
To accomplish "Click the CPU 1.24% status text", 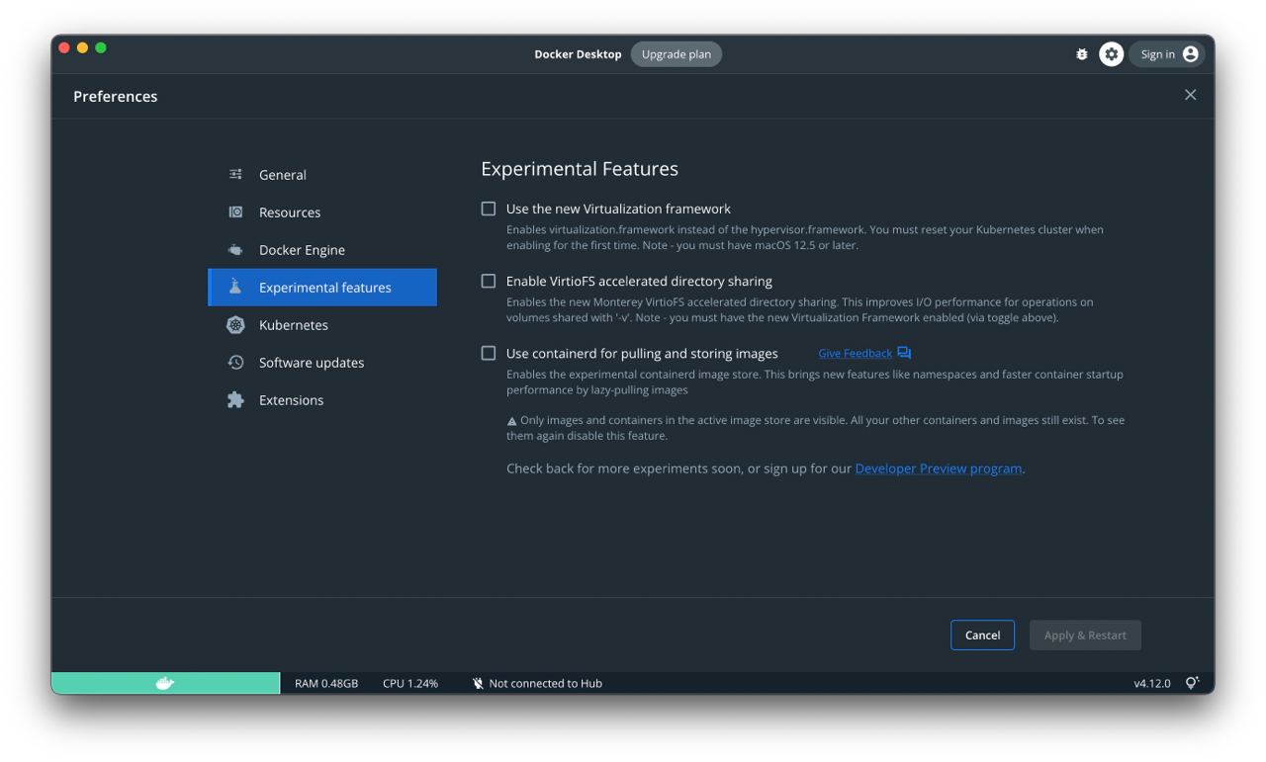I will click(410, 683).
